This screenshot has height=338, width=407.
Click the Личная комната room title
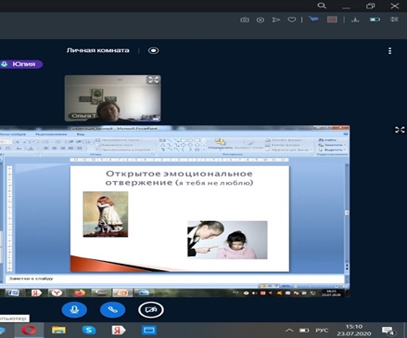pyautogui.click(x=98, y=50)
